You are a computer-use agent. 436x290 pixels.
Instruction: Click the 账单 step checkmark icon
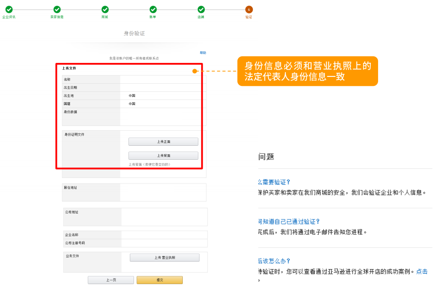click(153, 10)
